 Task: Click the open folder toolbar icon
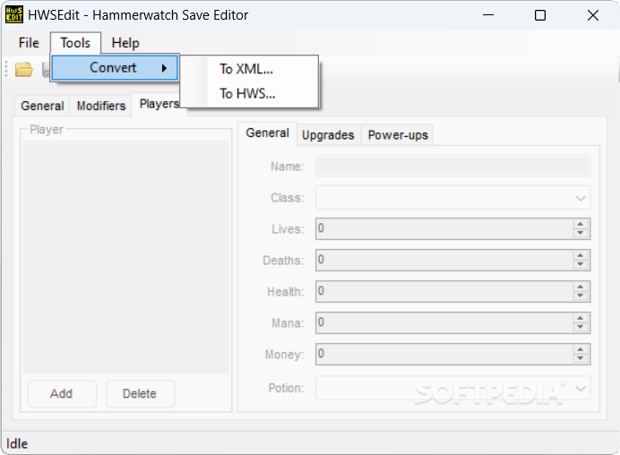[23, 69]
